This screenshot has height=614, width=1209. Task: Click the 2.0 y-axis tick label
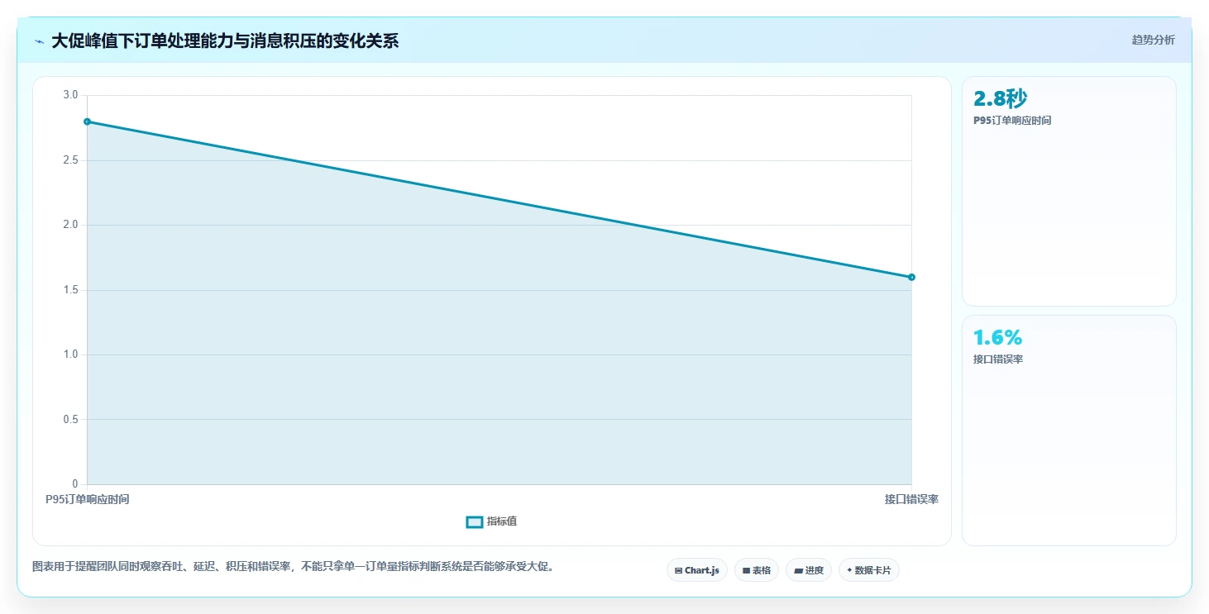tap(70, 225)
